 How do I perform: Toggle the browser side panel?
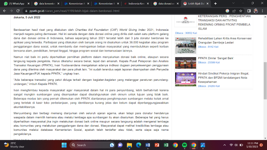click(x=249, y=11)
